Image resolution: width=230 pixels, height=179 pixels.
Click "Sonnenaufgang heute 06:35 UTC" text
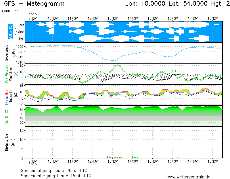click(54, 170)
